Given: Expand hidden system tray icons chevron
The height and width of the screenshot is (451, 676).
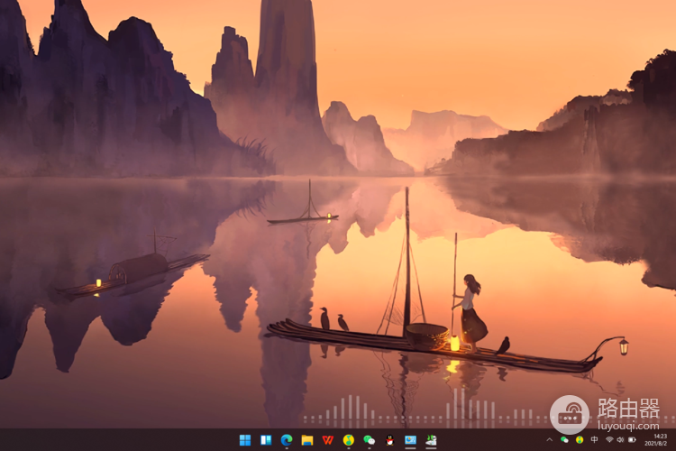Looking at the screenshot, I should coord(549,440).
